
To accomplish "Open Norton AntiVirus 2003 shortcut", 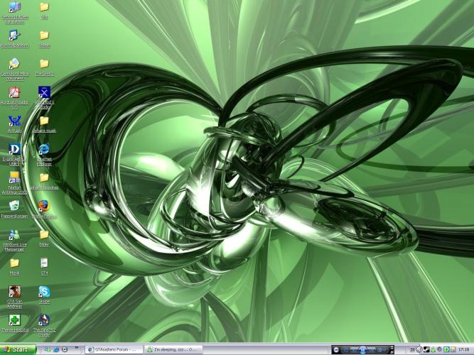I will tap(14, 178).
